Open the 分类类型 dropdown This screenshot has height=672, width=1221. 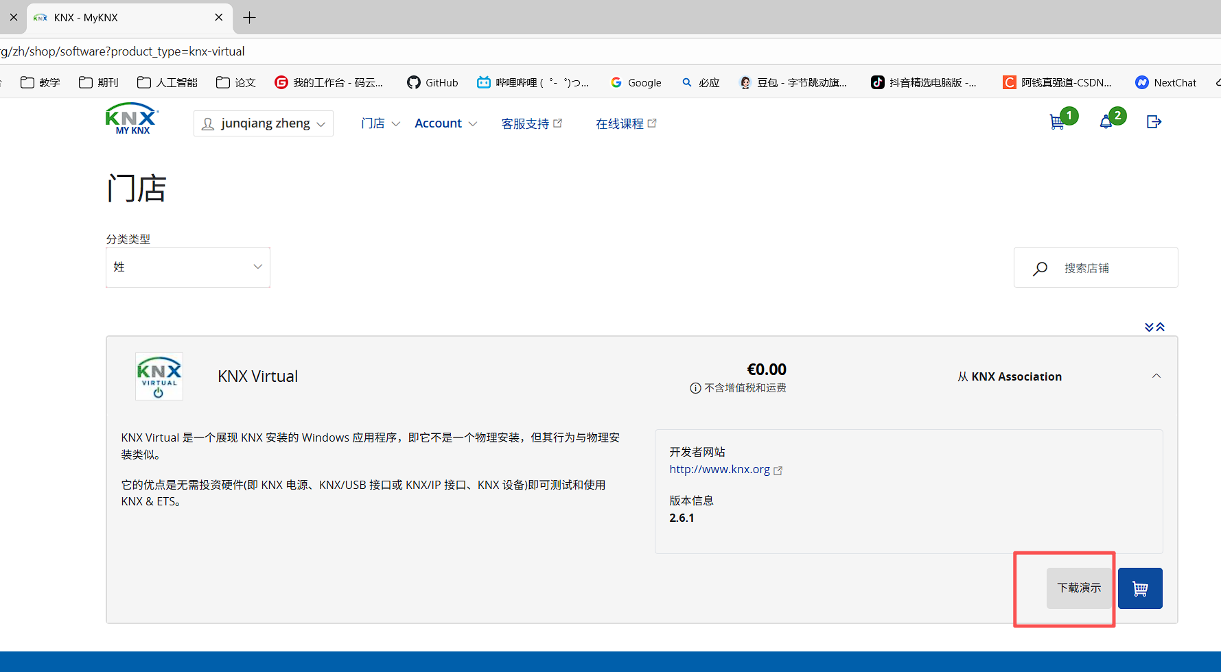(x=188, y=267)
